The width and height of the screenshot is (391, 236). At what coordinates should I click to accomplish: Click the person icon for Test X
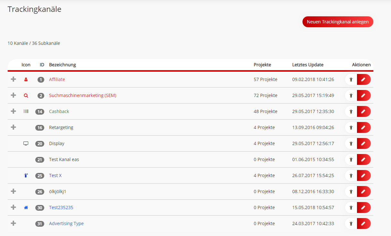tap(351, 175)
